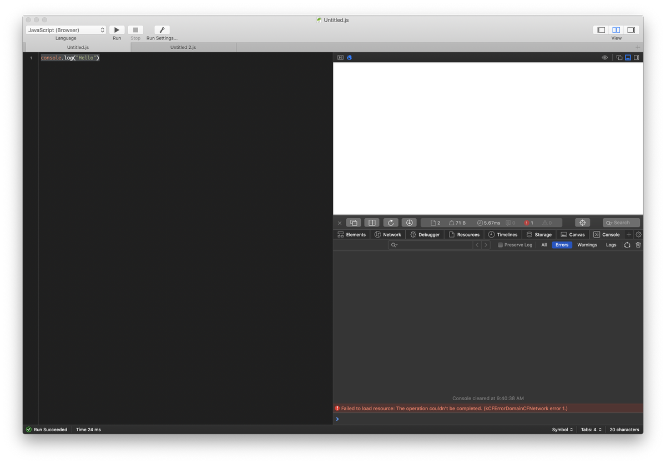Open the Canvas inspector tab

pos(573,234)
